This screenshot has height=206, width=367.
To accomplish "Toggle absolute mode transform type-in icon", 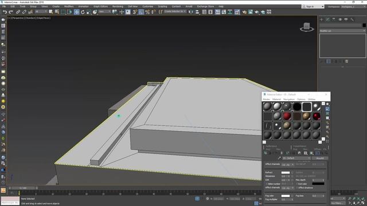I will 208,199.
